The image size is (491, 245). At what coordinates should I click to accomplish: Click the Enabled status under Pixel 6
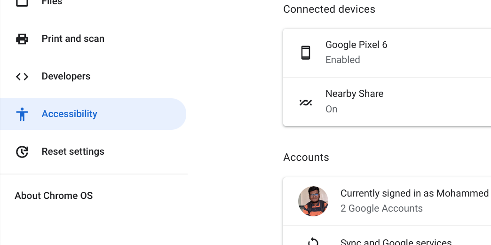342,60
